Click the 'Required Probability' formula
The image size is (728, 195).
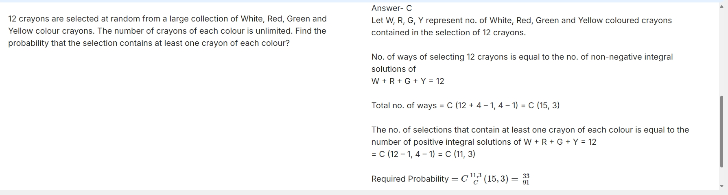451,178
